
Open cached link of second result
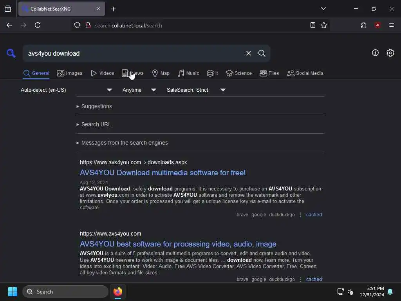click(314, 279)
